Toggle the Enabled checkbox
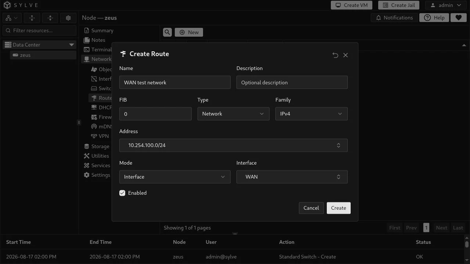Viewport: 470px width, 264px height. [x=122, y=193]
